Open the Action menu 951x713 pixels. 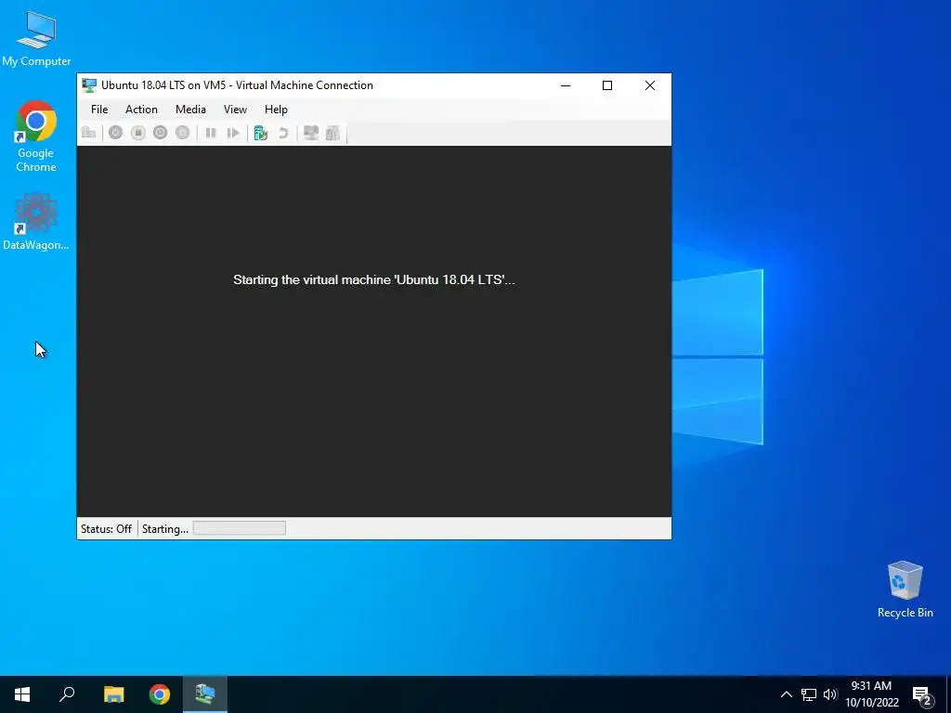coord(141,110)
